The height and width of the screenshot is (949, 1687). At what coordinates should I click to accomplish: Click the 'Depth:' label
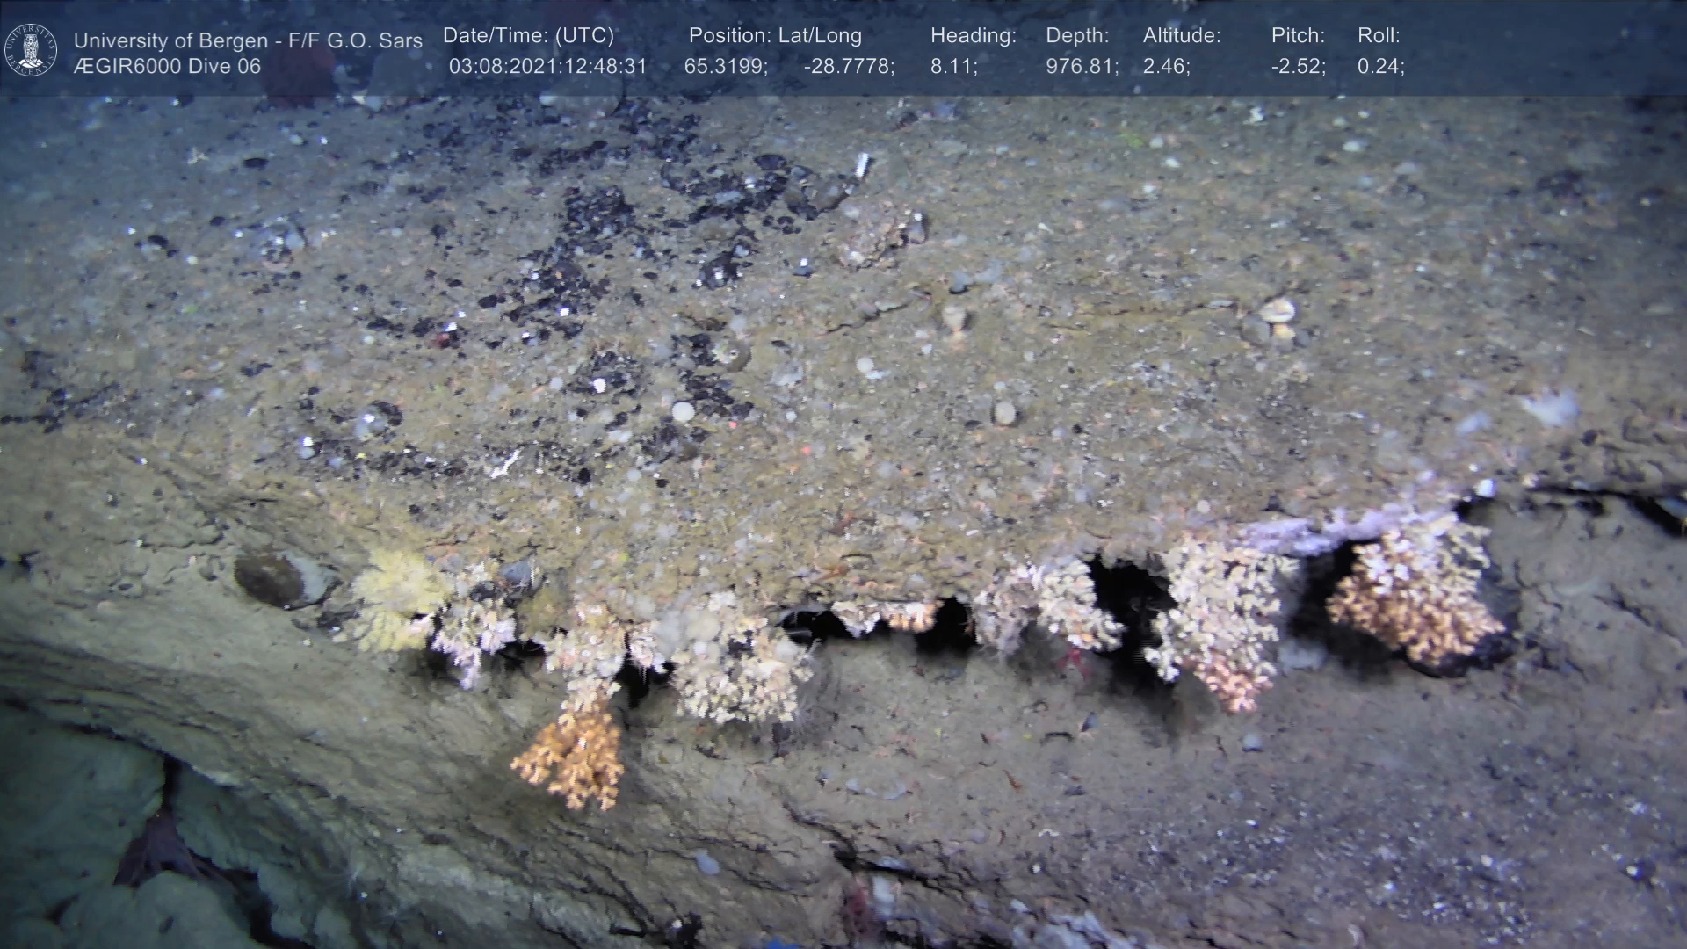coord(1077,36)
